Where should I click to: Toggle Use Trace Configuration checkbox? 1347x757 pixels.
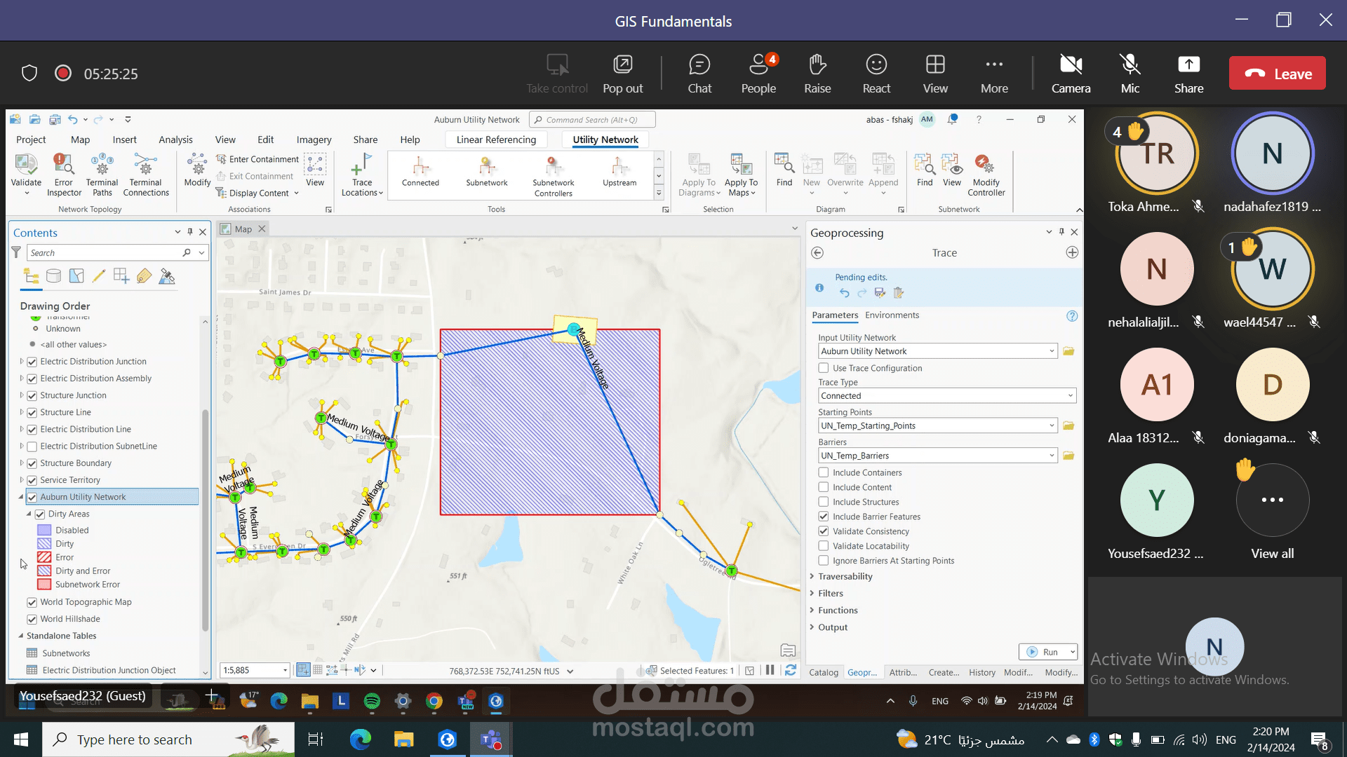824,368
